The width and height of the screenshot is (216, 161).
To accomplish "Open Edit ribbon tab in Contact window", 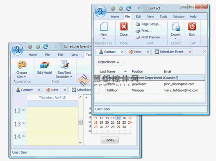I will (139, 17).
